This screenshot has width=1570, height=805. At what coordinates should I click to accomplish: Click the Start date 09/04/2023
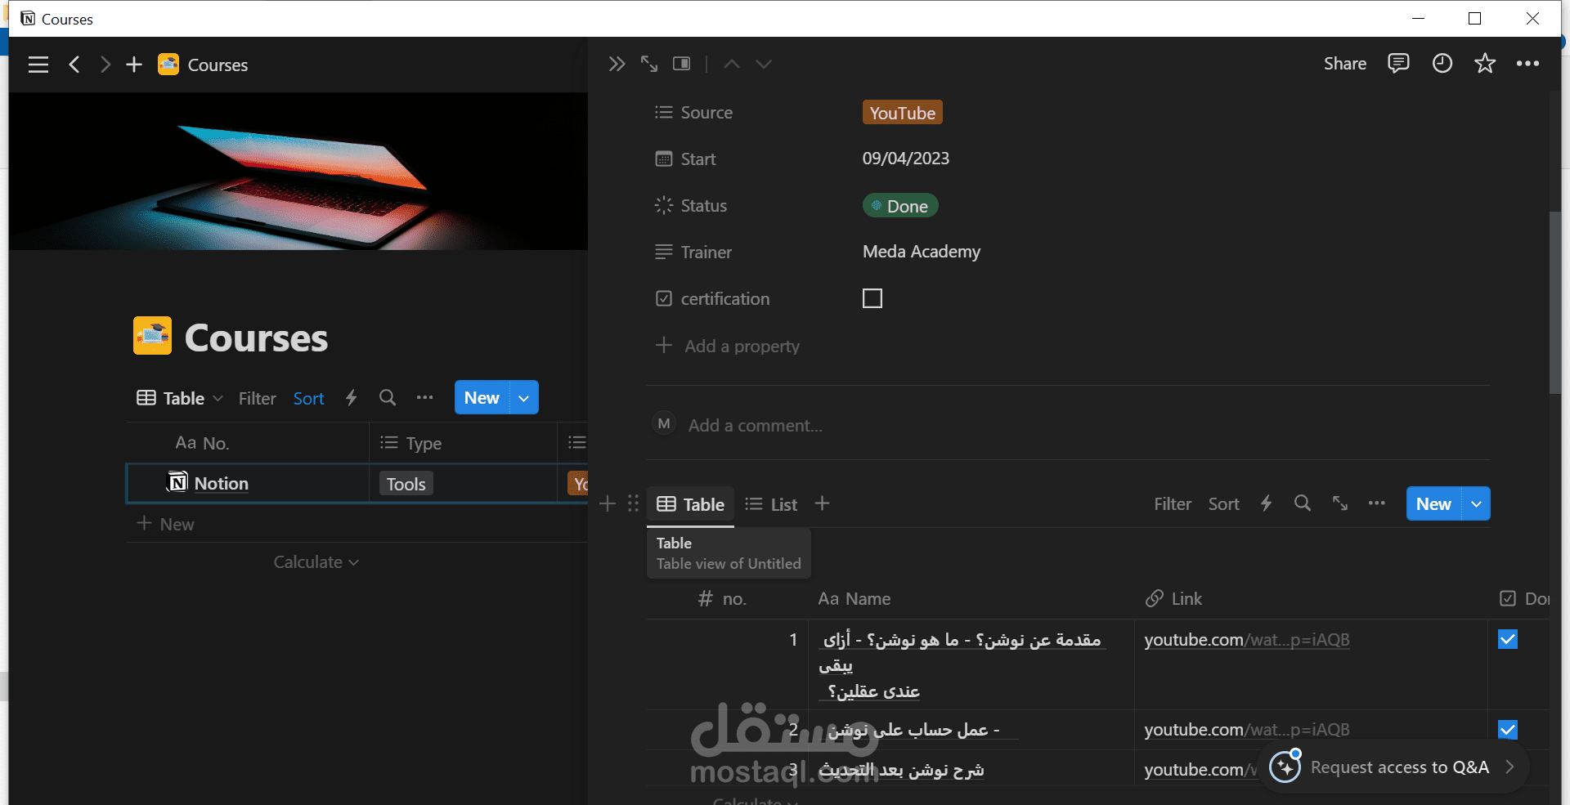click(x=906, y=159)
